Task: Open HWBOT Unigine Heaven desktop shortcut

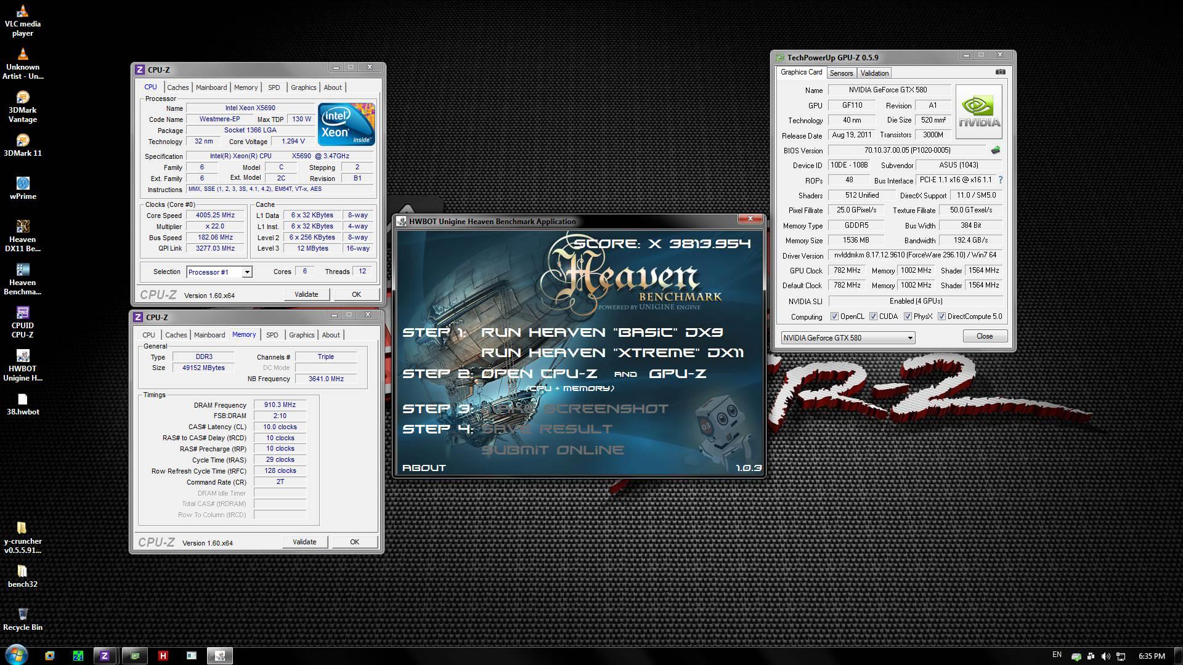Action: (23, 366)
